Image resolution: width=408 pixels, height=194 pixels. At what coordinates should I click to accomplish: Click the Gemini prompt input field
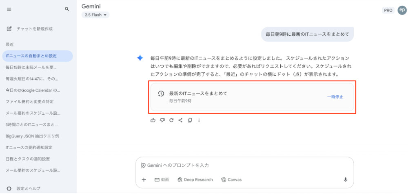pyautogui.click(x=245, y=166)
